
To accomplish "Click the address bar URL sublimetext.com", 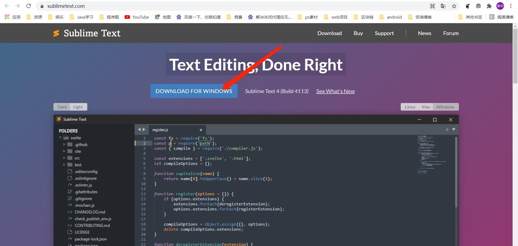I will (x=66, y=6).
